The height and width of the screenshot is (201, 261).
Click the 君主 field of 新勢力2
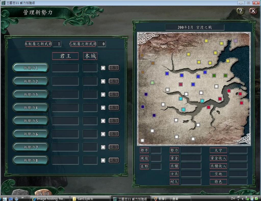click(x=66, y=81)
